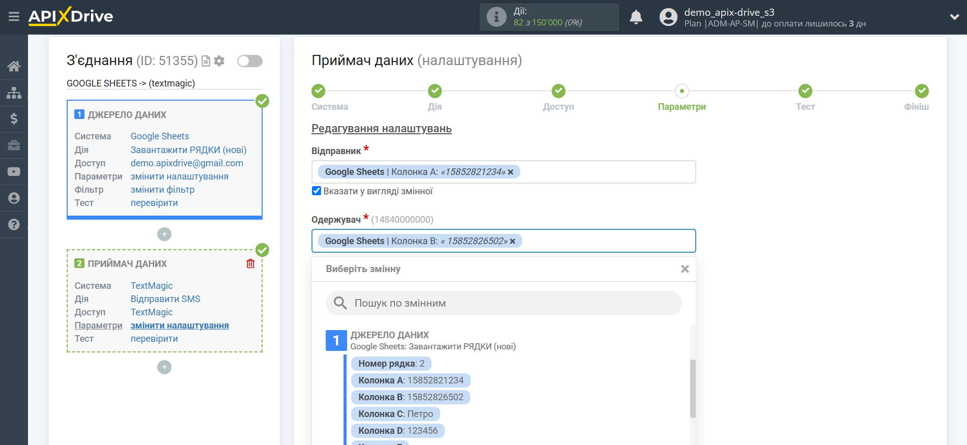Click the connection notes document icon
Screen dimensions: 967x445
pyautogui.click(x=206, y=61)
